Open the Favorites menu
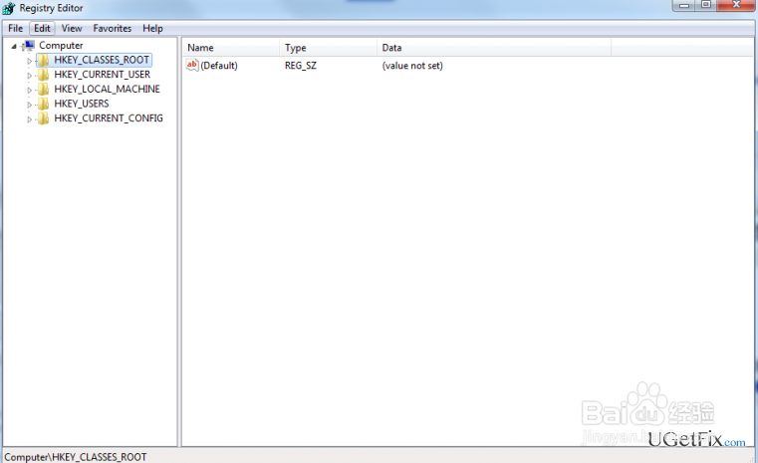The width and height of the screenshot is (758, 463). [x=113, y=29]
